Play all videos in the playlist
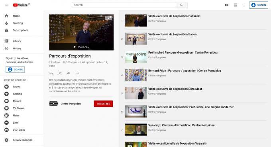This screenshot has width=271, height=147. [x=81, y=47]
